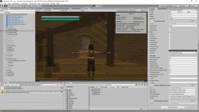Select Directional Light in Hierarchy
The height and width of the screenshot is (112, 199).
[x=13, y=34]
